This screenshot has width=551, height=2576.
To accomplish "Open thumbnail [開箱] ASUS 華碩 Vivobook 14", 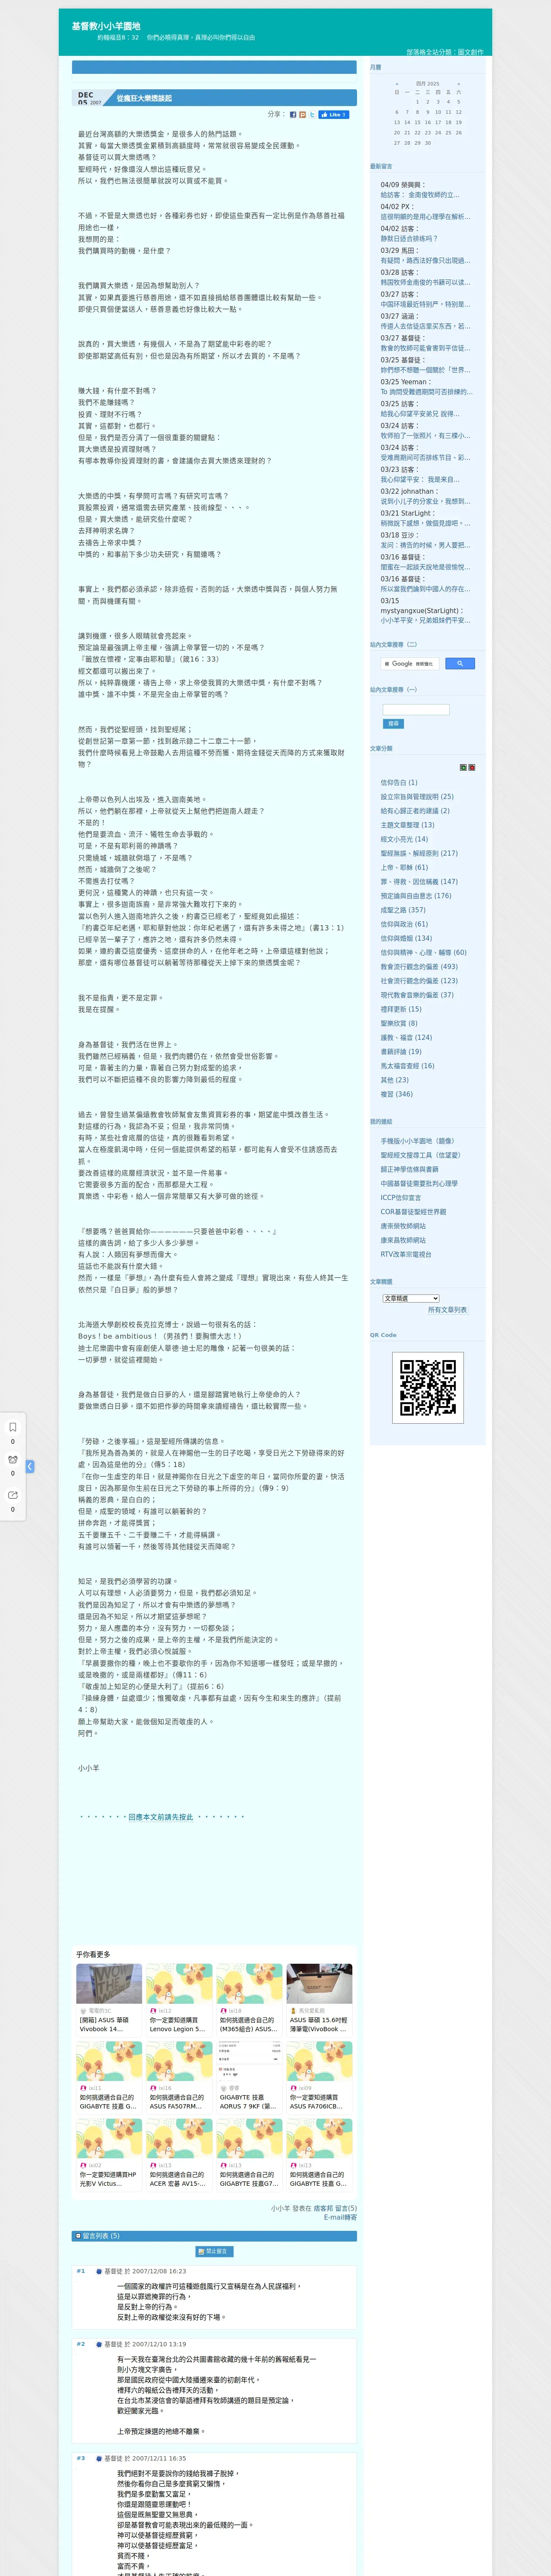I will [x=109, y=2000].
